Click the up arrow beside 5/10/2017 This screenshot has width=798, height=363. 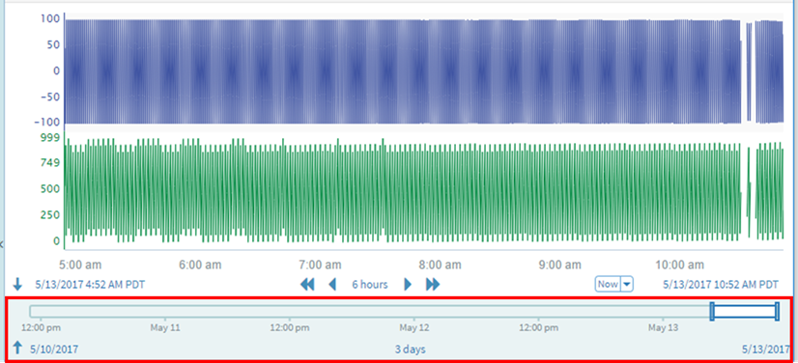pos(17,349)
